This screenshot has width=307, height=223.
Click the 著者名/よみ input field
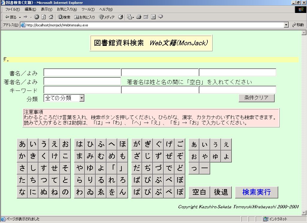coord(82,81)
